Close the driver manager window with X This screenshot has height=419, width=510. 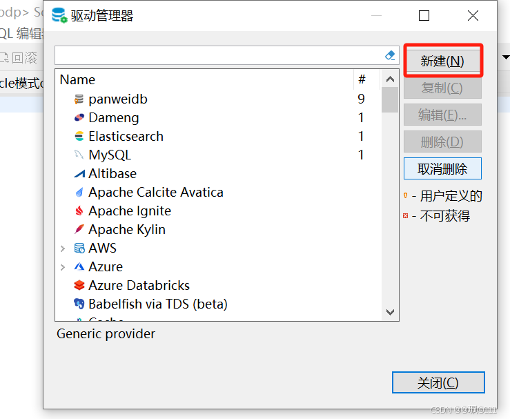473,15
